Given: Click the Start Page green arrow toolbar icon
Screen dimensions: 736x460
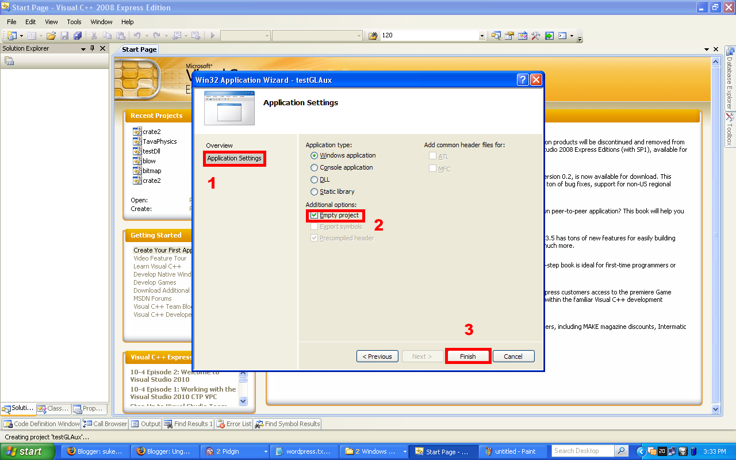Looking at the screenshot, I should click(x=549, y=36).
